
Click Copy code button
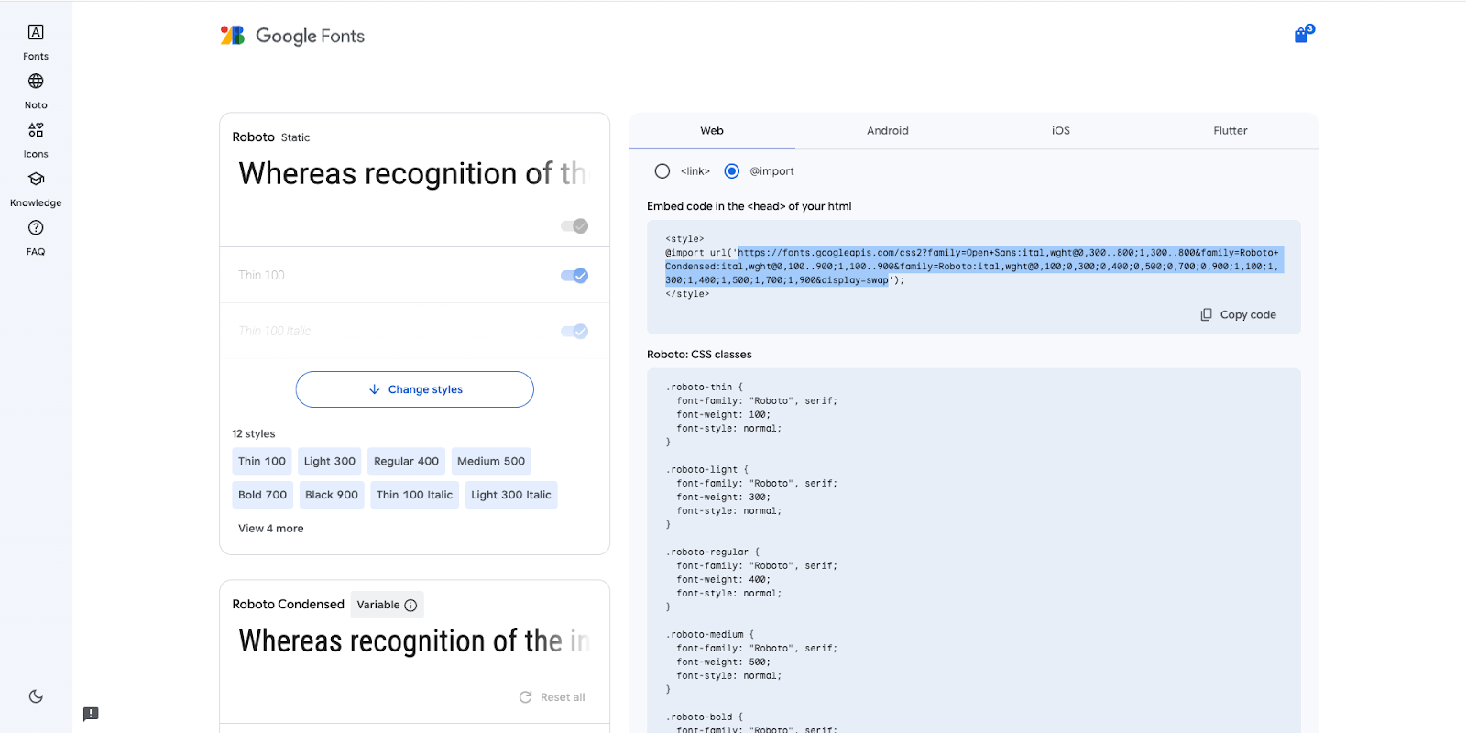1239,314
